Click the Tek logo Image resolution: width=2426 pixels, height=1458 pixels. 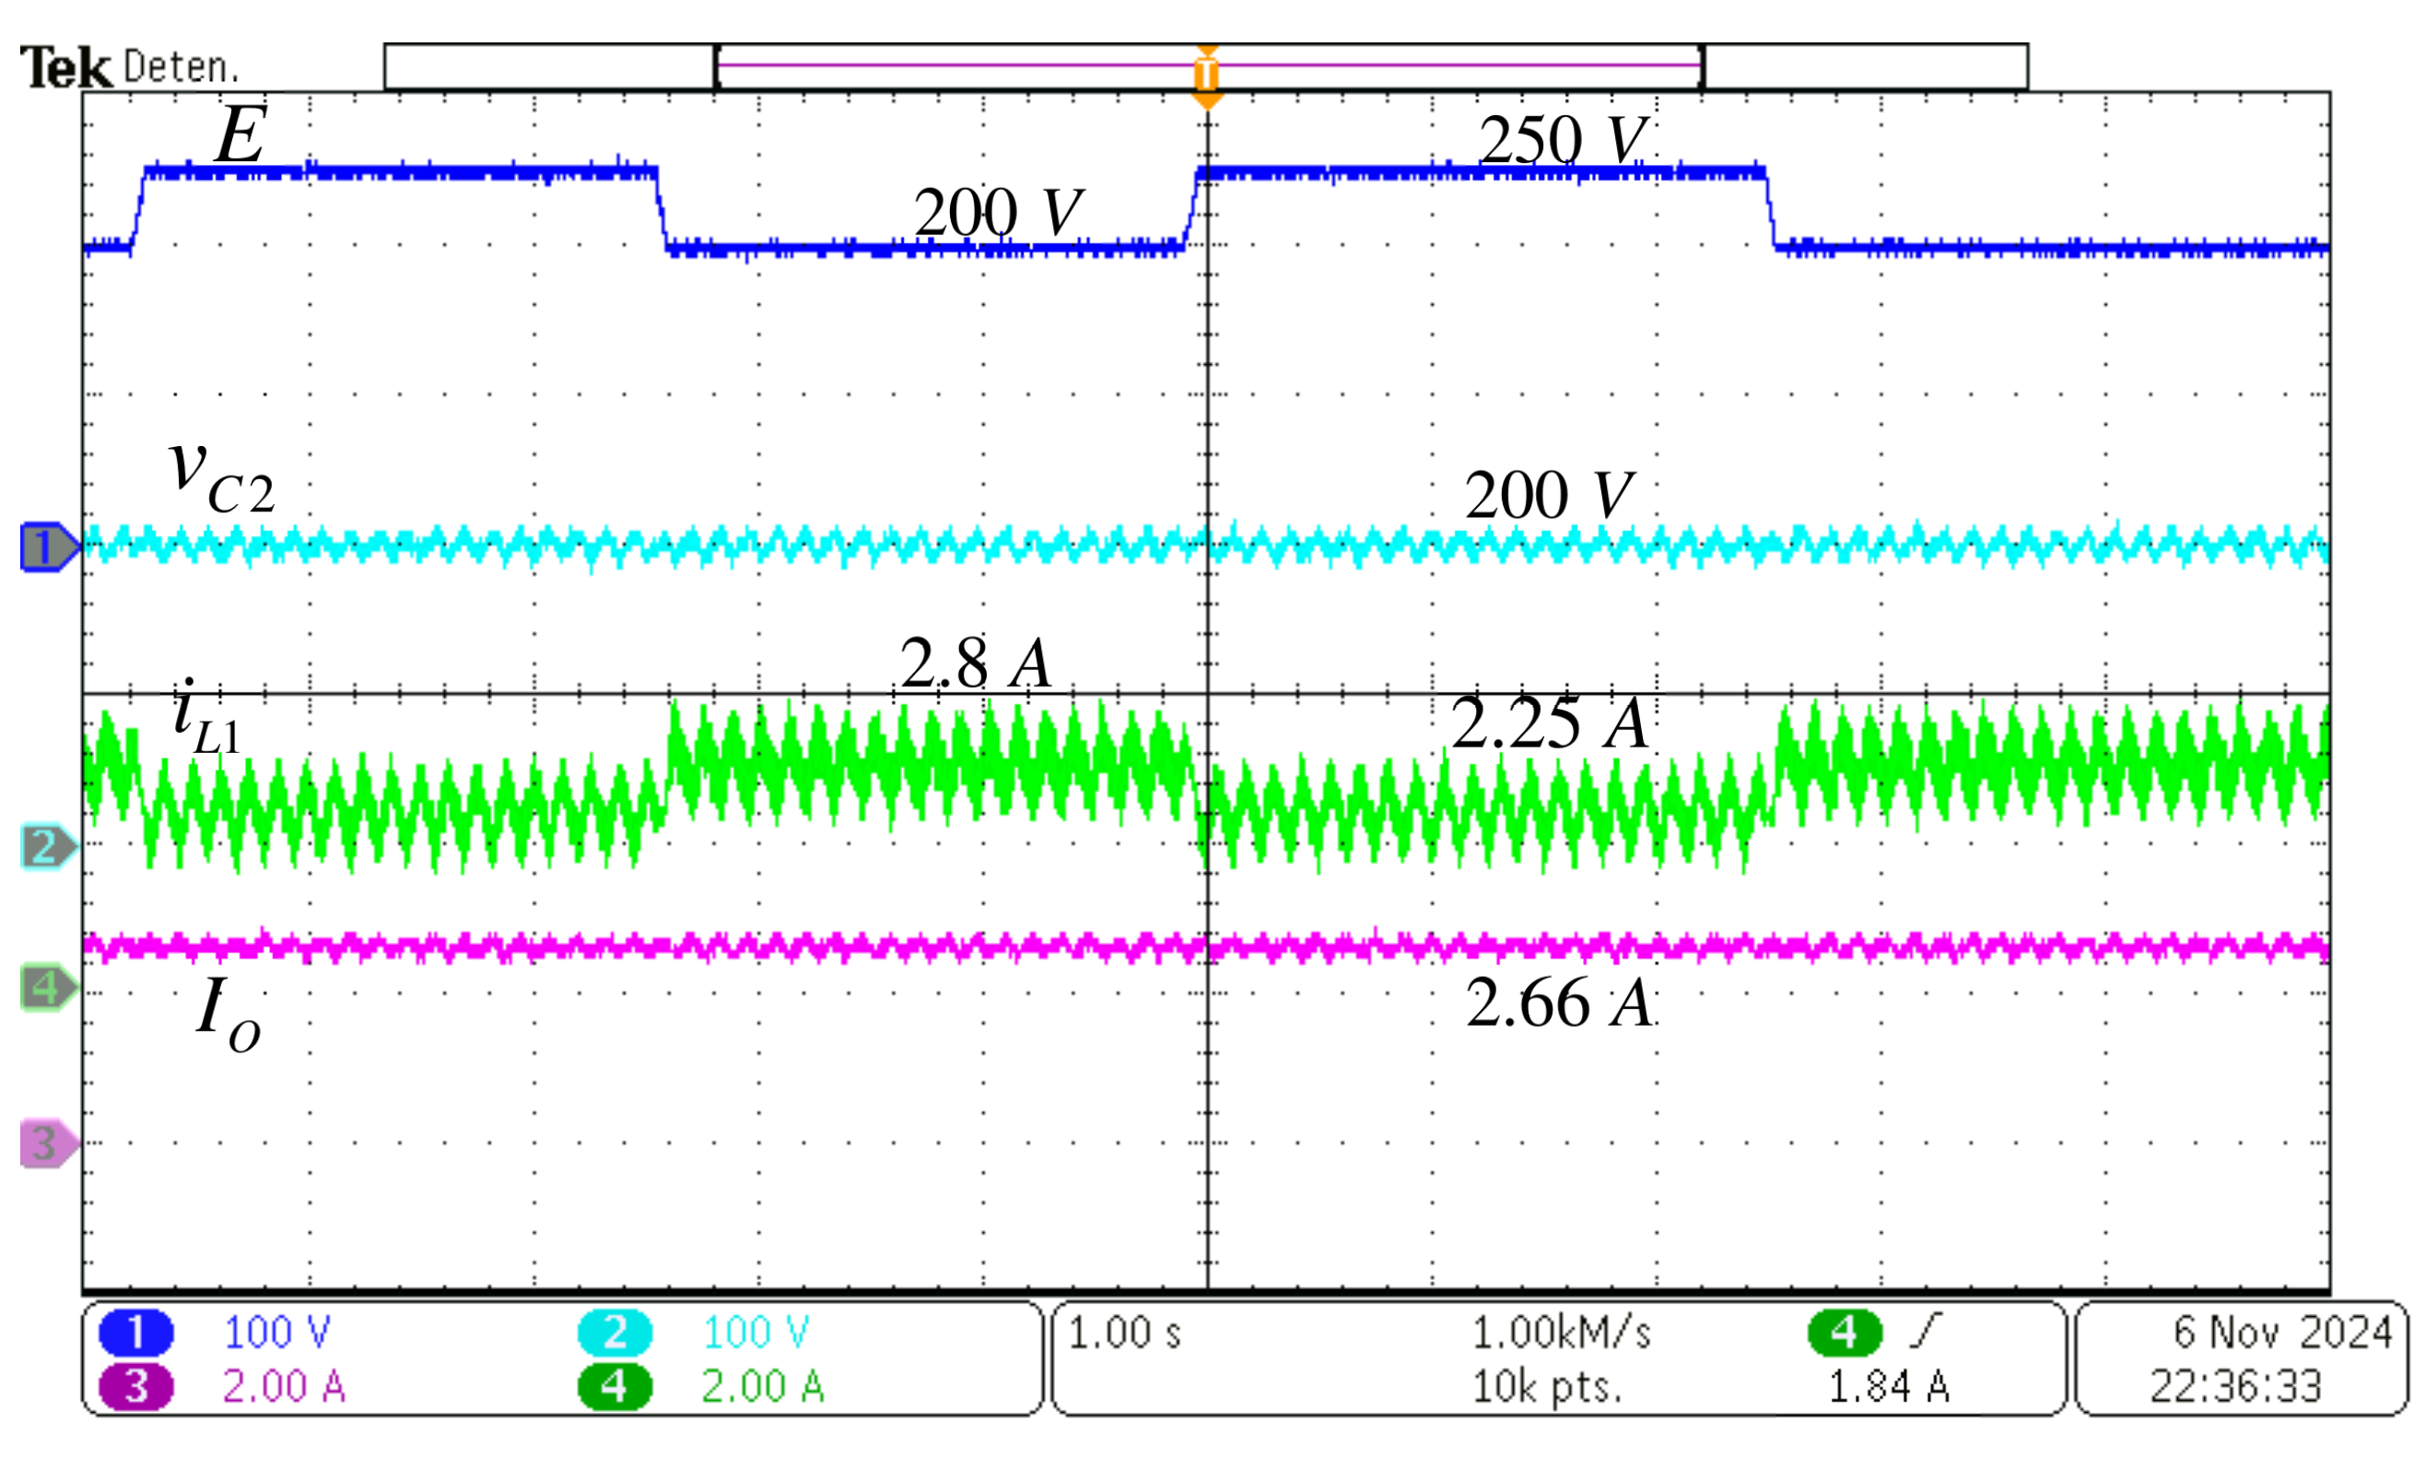point(65,69)
